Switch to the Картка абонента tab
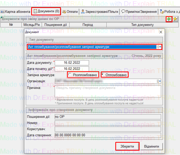The height and width of the screenshot is (155, 180). tap(16, 12)
